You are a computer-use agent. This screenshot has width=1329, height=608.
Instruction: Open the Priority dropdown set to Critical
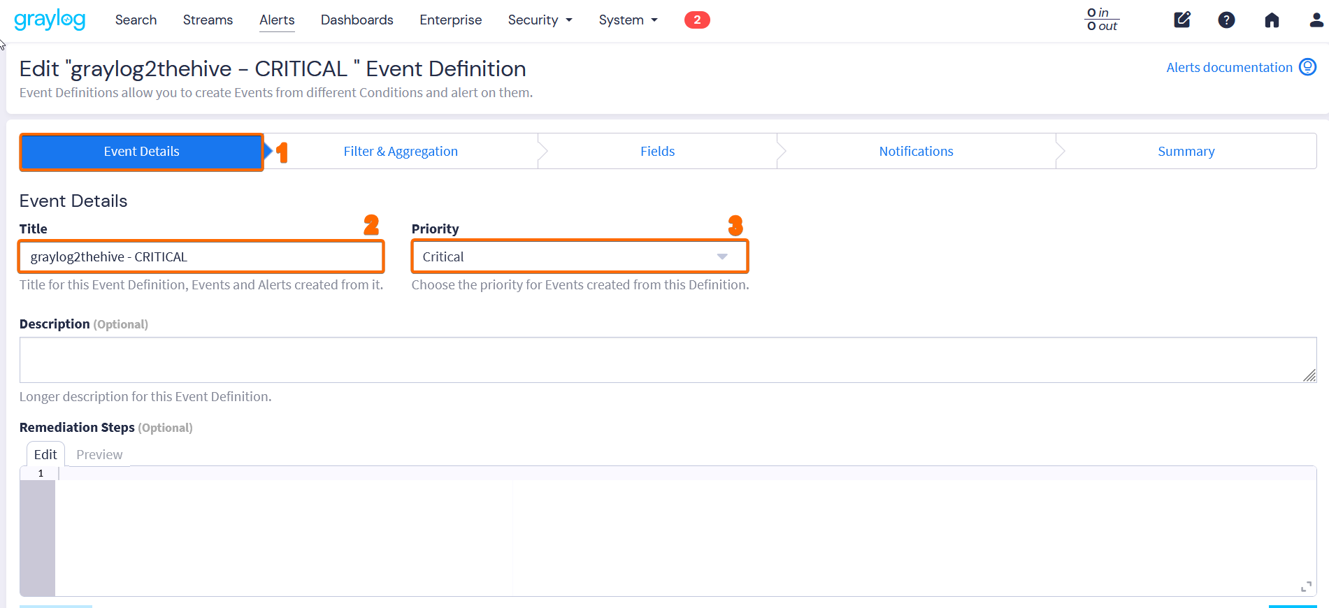pyautogui.click(x=580, y=256)
